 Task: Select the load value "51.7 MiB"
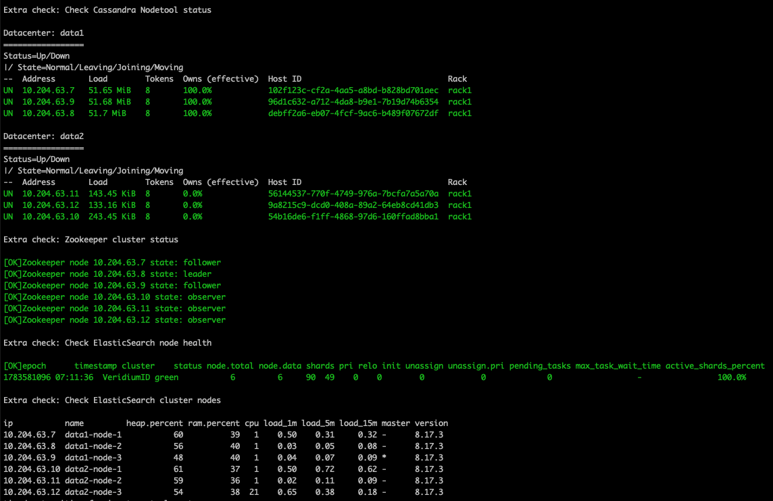coord(107,113)
